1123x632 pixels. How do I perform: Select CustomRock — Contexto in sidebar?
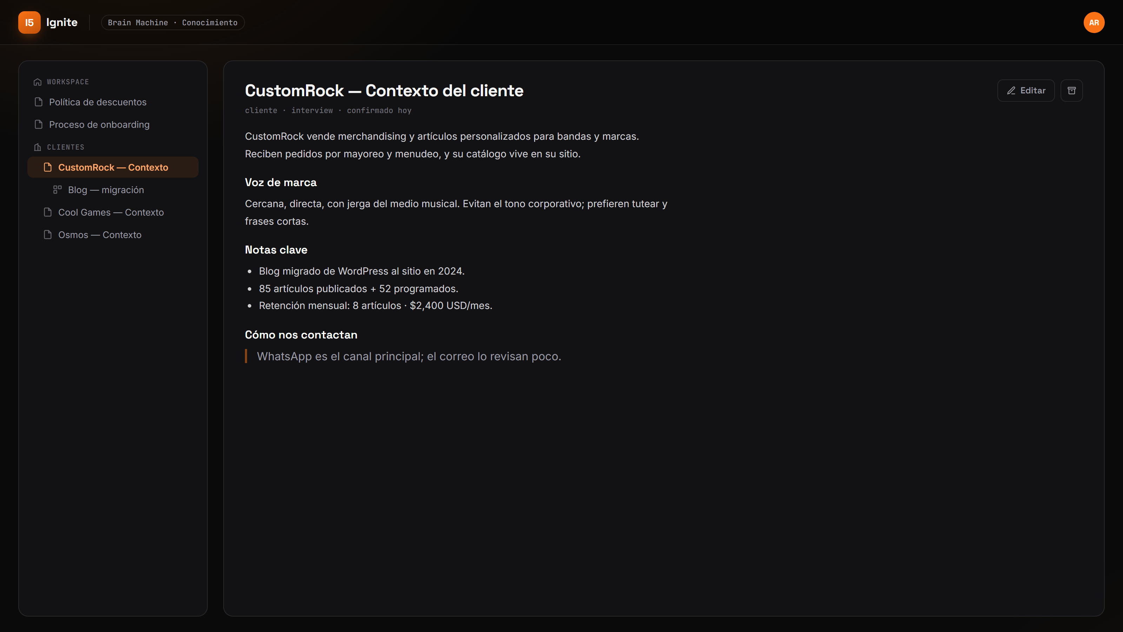pos(113,167)
